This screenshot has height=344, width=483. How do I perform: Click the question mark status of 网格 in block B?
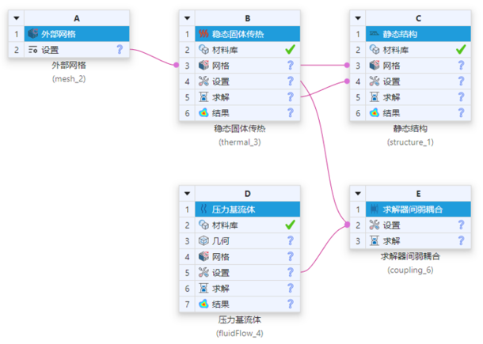click(290, 65)
